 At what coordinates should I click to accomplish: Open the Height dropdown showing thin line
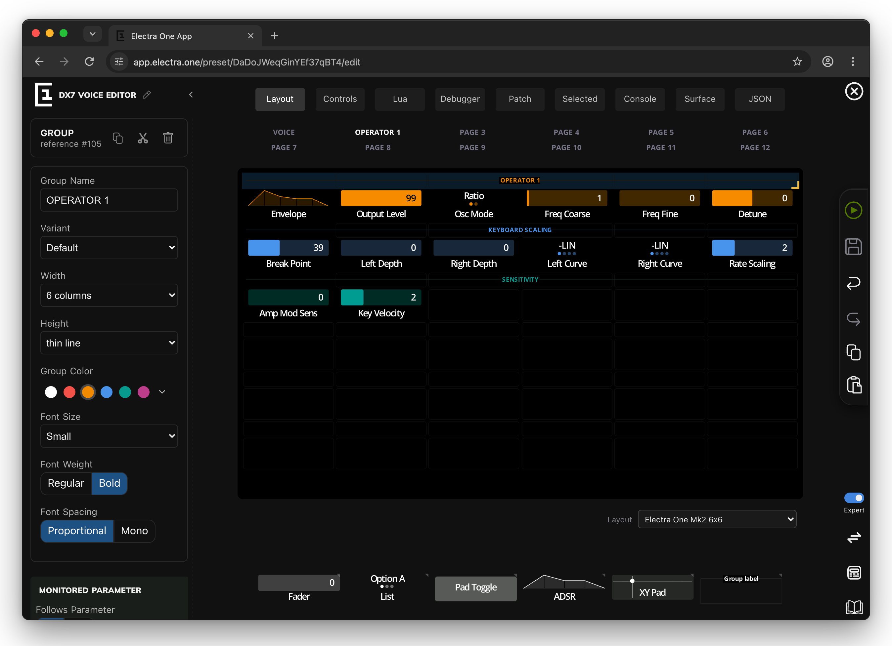109,343
